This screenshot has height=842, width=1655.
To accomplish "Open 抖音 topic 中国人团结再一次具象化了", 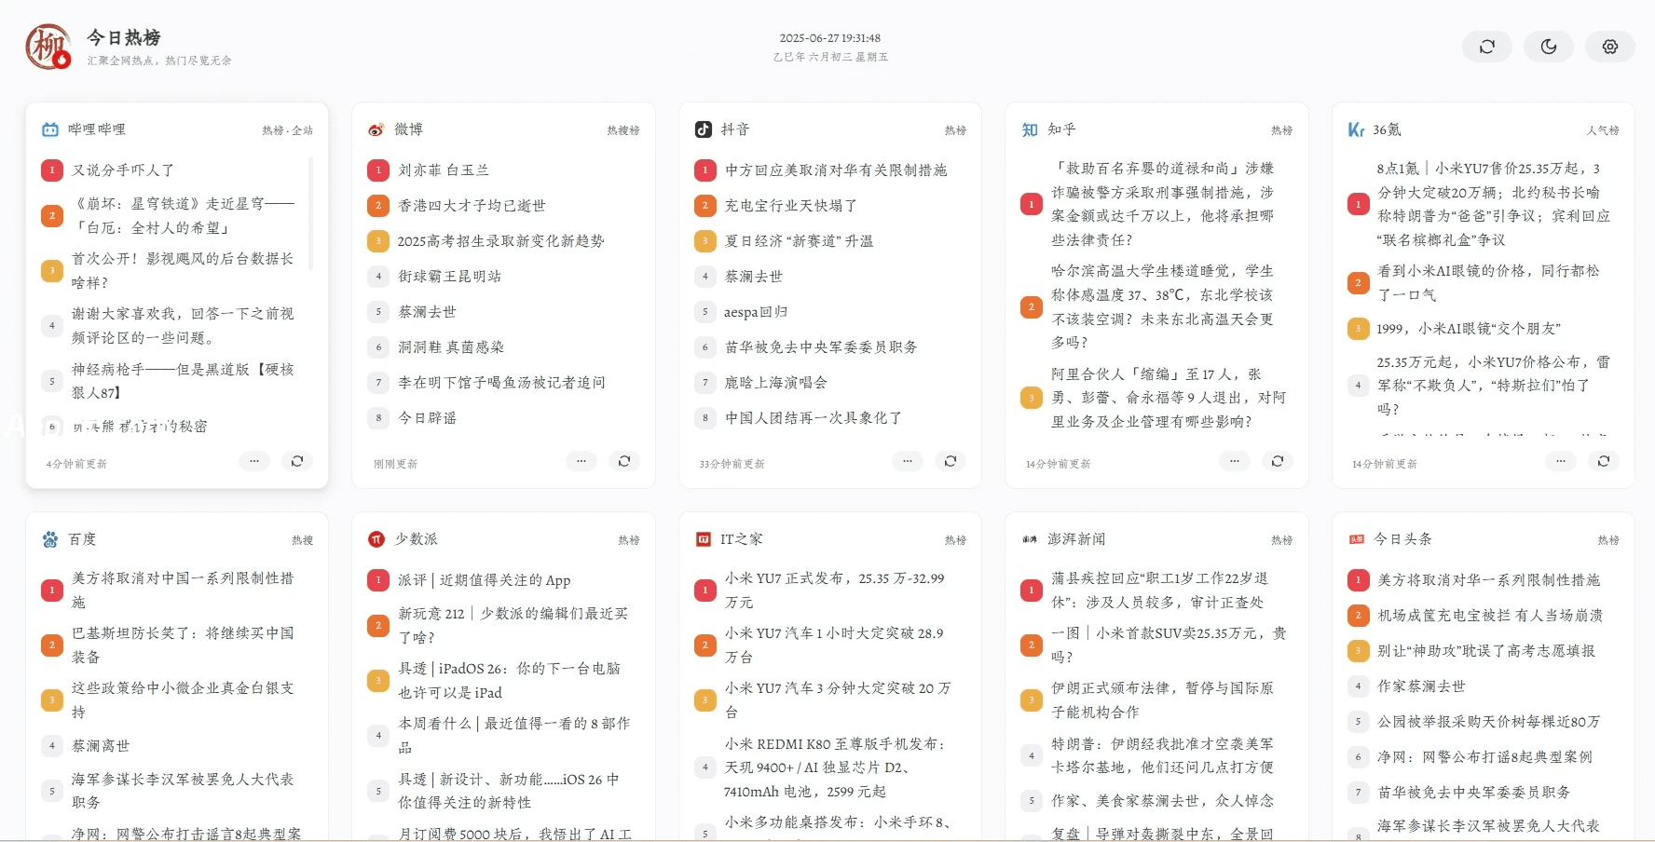I will (x=814, y=418).
